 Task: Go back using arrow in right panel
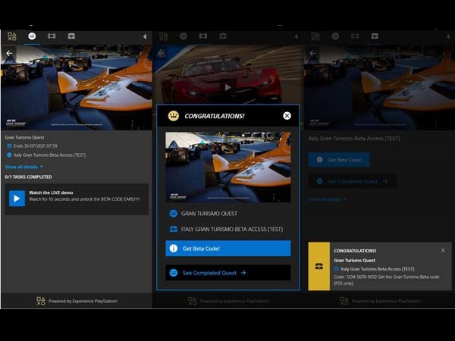312,53
